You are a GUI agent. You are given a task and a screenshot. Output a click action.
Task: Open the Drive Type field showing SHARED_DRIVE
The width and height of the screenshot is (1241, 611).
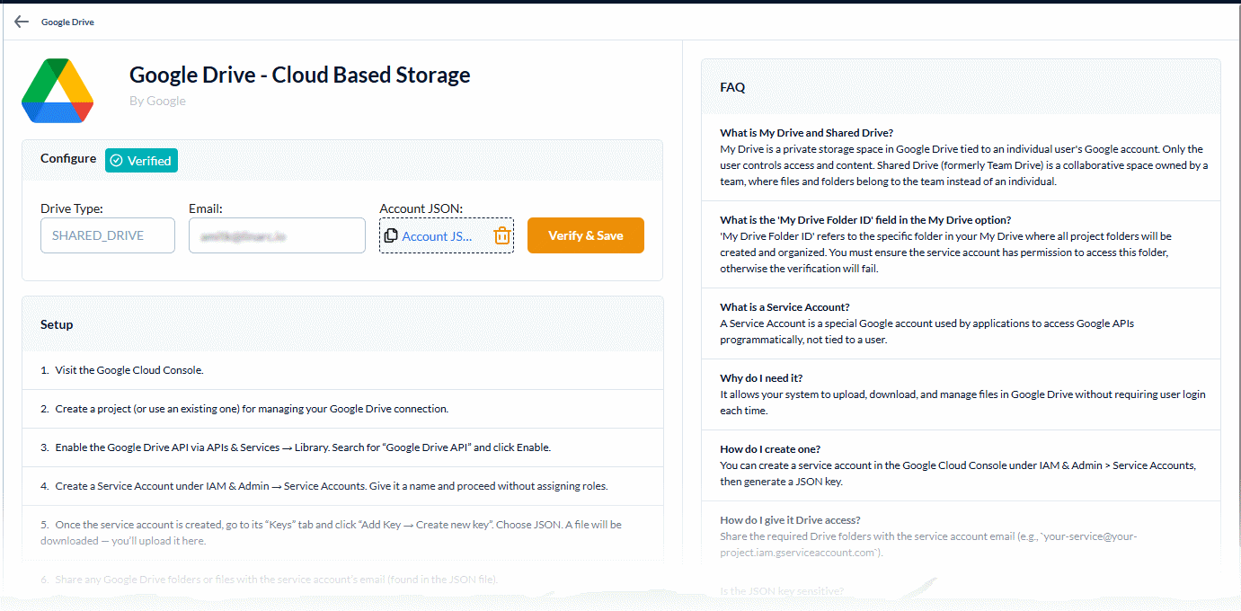pyautogui.click(x=108, y=235)
